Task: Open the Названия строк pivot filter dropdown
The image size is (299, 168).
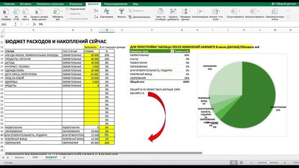Action: click(172, 51)
